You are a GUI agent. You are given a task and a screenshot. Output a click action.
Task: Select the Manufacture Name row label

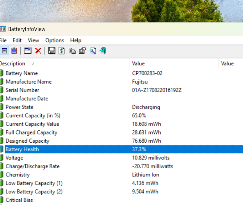(x=29, y=82)
